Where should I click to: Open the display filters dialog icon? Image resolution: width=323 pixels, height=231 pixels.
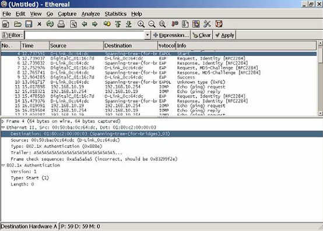pos(185,24)
